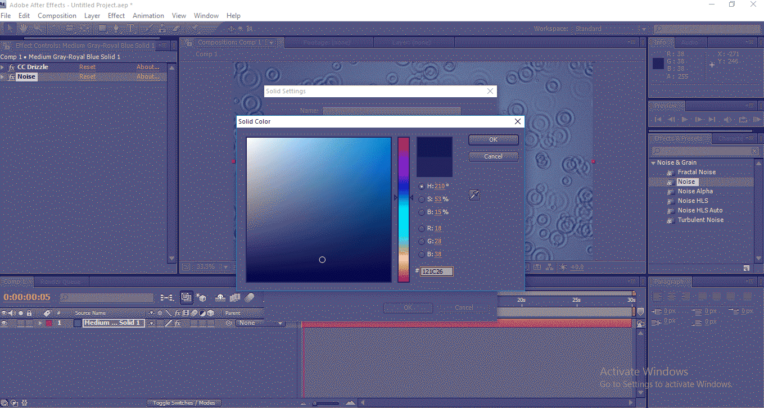
Task: Open the File menu
Action: (6, 16)
